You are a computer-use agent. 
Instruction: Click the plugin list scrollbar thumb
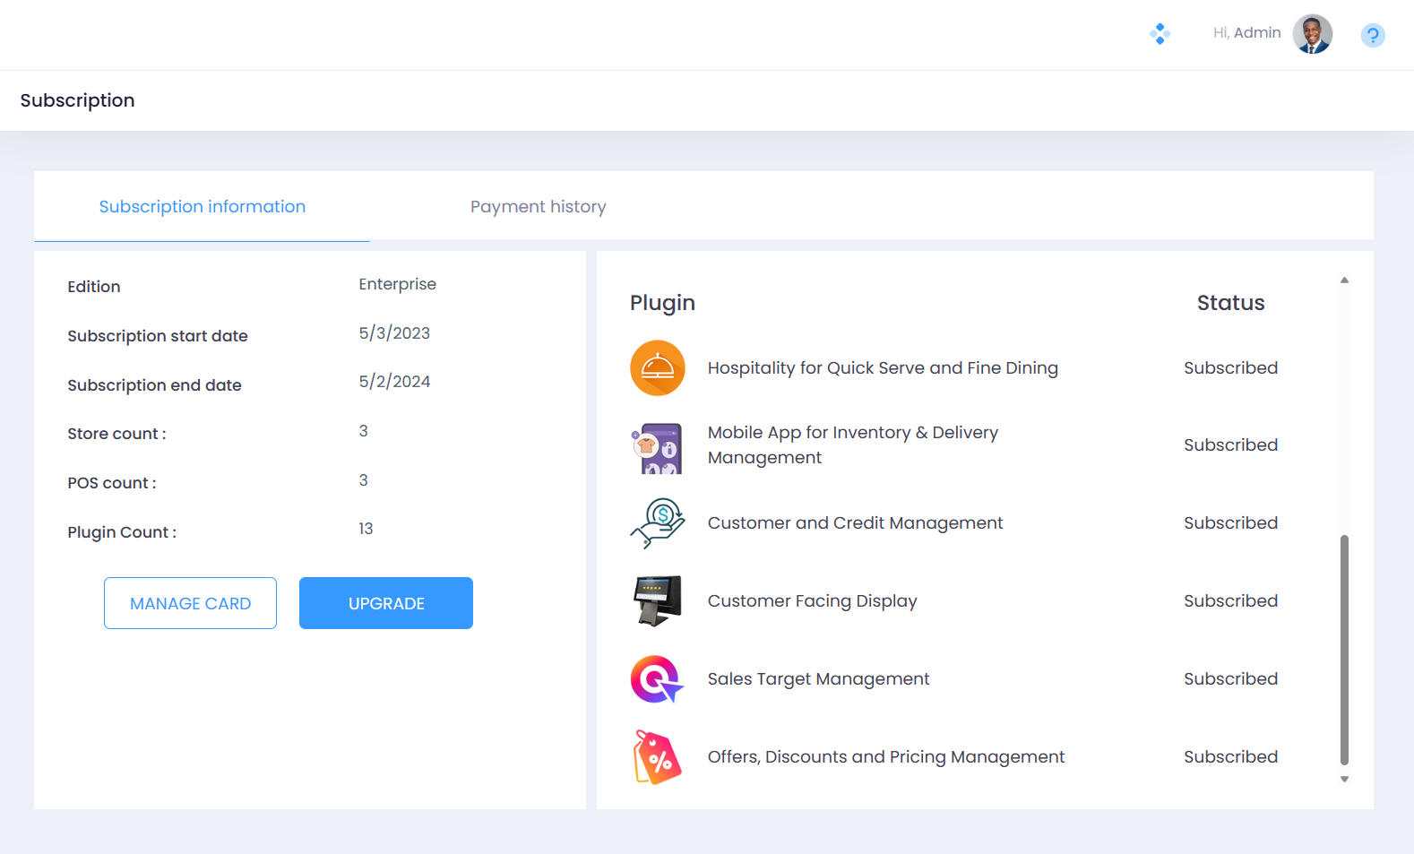pos(1344,650)
